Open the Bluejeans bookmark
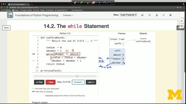The image size is (186, 104). (x=50, y=10)
